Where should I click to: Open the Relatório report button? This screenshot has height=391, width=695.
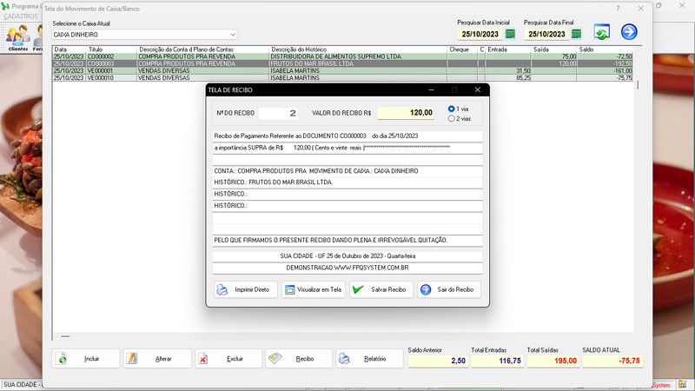tap(369, 359)
